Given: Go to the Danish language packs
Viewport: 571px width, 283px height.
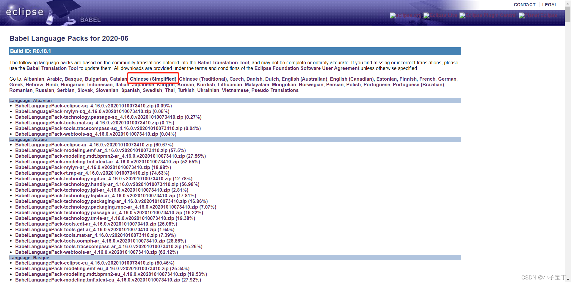Looking at the screenshot, I should pos(254,79).
